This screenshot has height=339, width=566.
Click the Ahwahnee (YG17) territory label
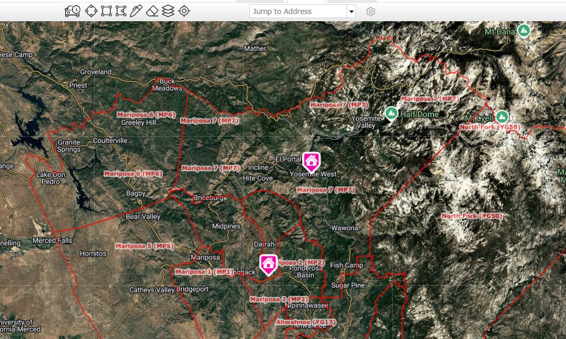(x=306, y=322)
